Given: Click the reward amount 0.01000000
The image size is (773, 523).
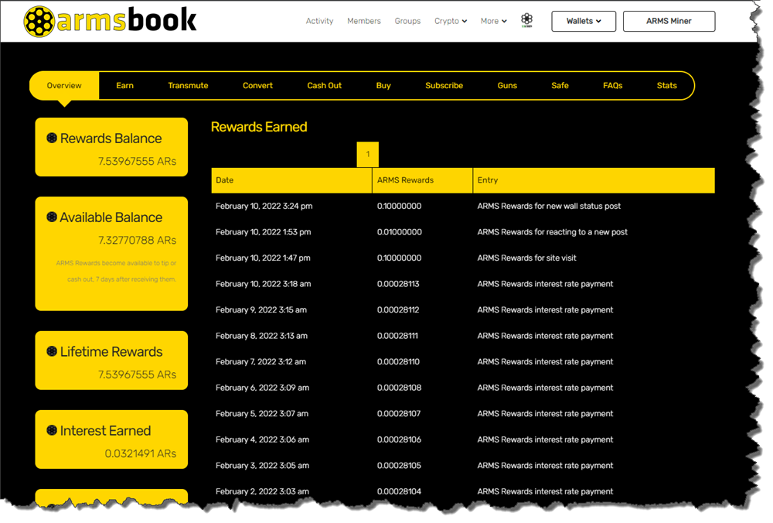Looking at the screenshot, I should 400,232.
